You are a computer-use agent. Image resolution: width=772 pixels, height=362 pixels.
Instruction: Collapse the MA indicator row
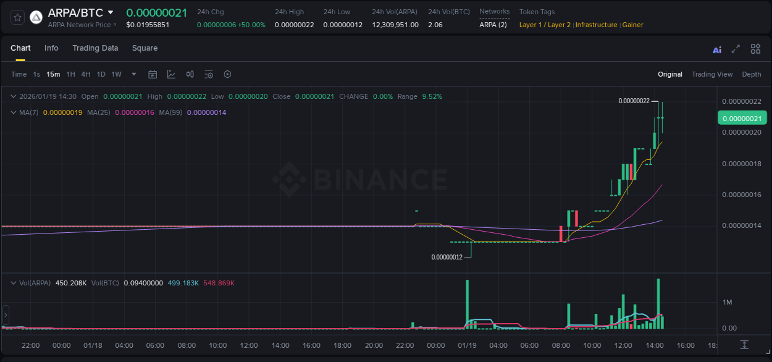13,112
